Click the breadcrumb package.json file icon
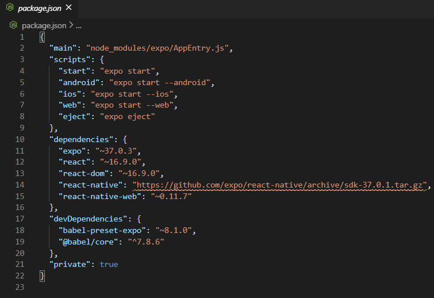The image size is (434, 298). [13, 25]
